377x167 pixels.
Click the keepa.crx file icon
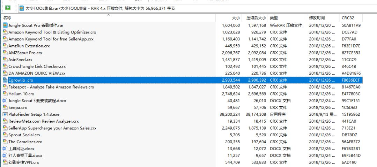point(5,107)
